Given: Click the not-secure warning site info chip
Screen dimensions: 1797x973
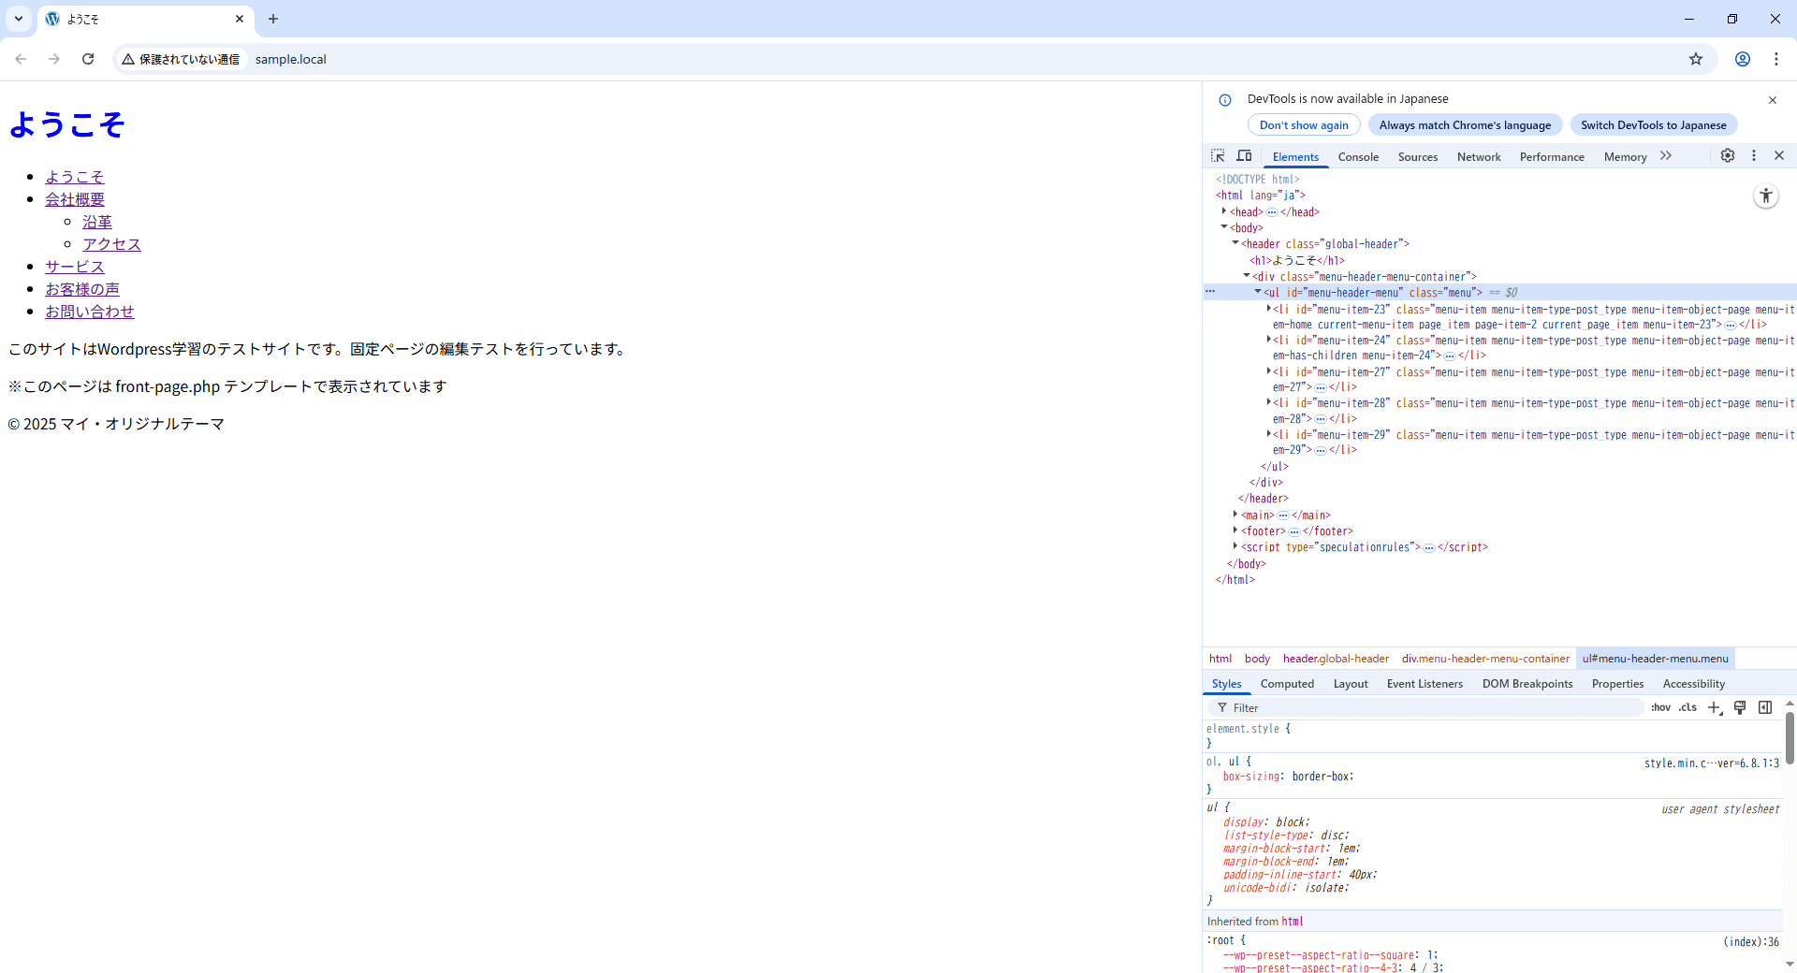Looking at the screenshot, I should (182, 59).
